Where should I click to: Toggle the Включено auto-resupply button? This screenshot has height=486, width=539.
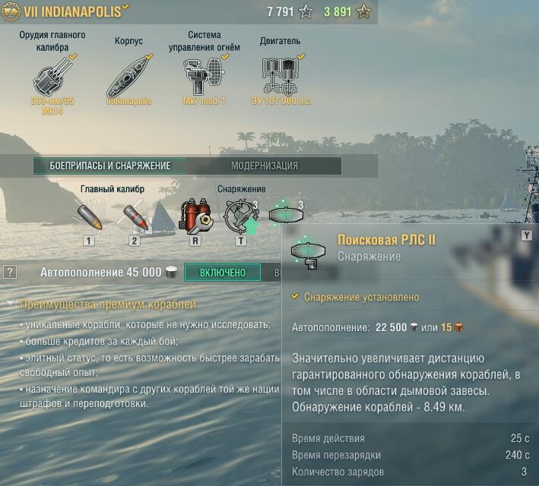click(x=223, y=273)
